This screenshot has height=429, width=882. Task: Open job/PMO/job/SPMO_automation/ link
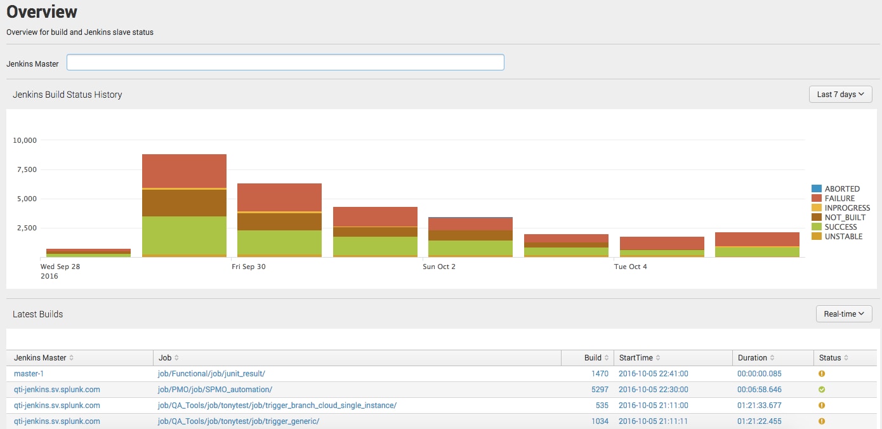click(214, 390)
